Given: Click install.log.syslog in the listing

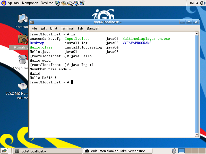Looking at the screenshot, I should click(x=83, y=47).
